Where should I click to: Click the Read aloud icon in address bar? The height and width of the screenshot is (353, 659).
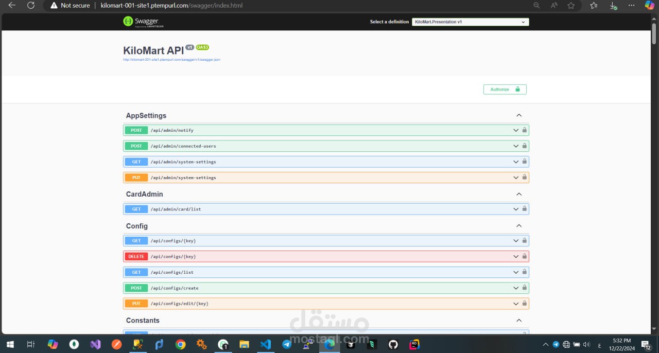554,5
